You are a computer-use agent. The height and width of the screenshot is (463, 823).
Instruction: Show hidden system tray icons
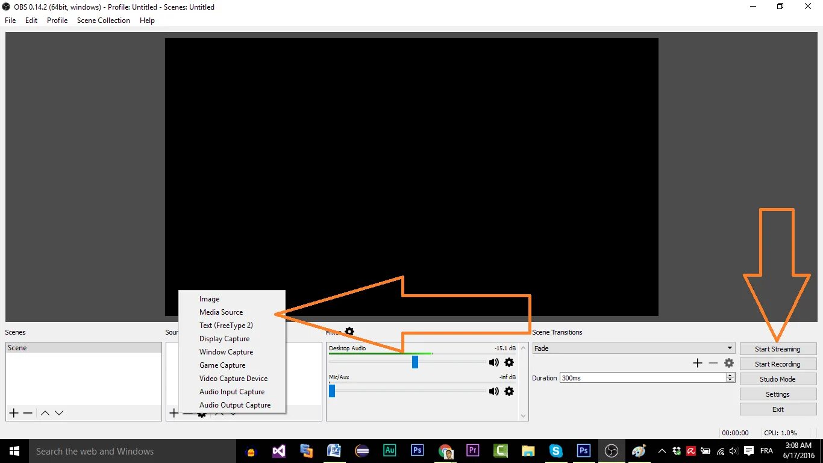tap(662, 451)
